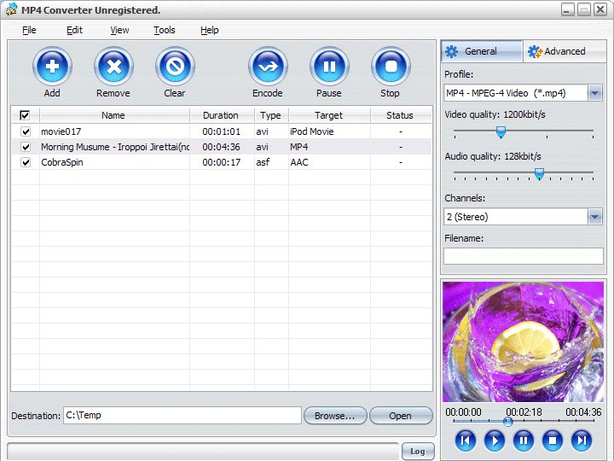
Task: Click the Log button
Action: click(418, 452)
